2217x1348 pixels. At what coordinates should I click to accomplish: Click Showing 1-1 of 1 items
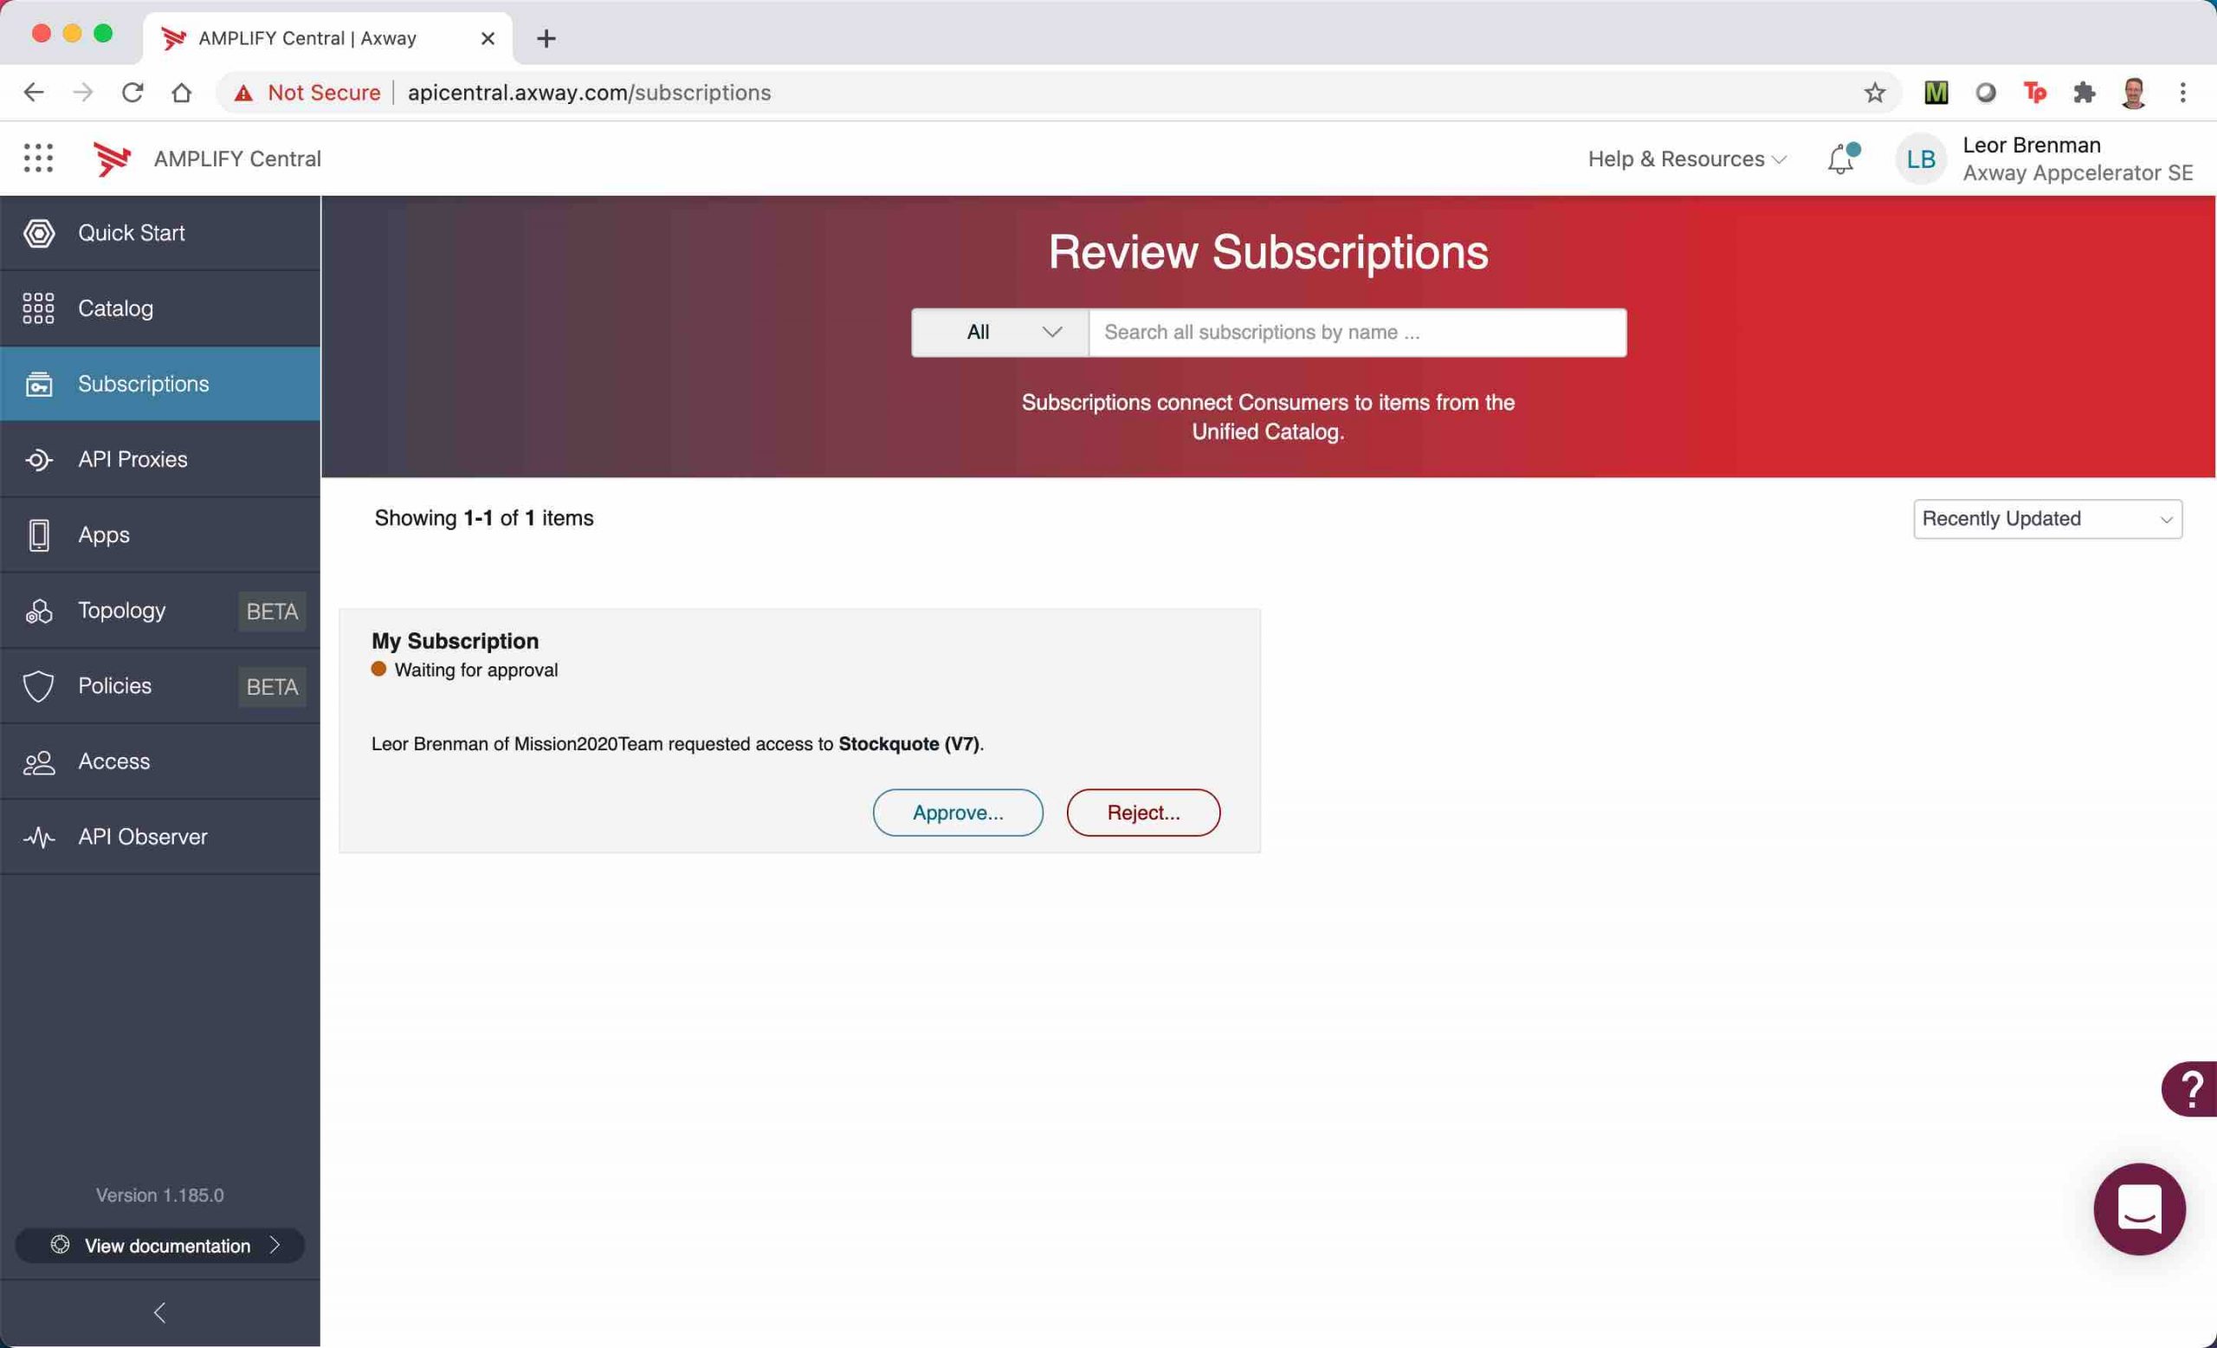484,518
